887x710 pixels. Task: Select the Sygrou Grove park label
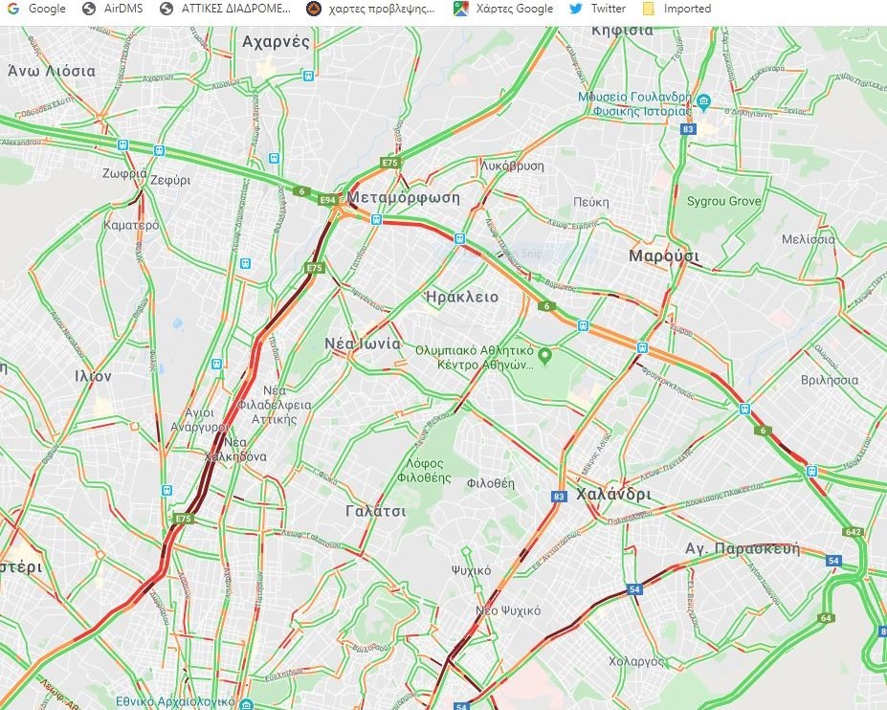[x=723, y=201]
